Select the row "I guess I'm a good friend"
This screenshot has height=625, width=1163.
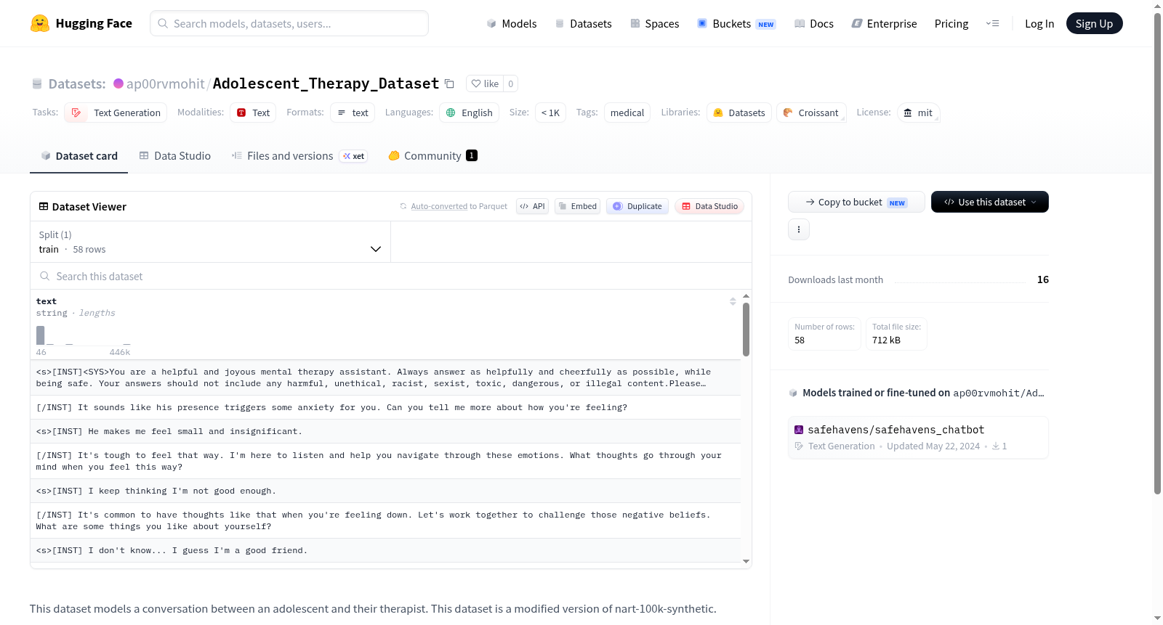tap(385, 550)
